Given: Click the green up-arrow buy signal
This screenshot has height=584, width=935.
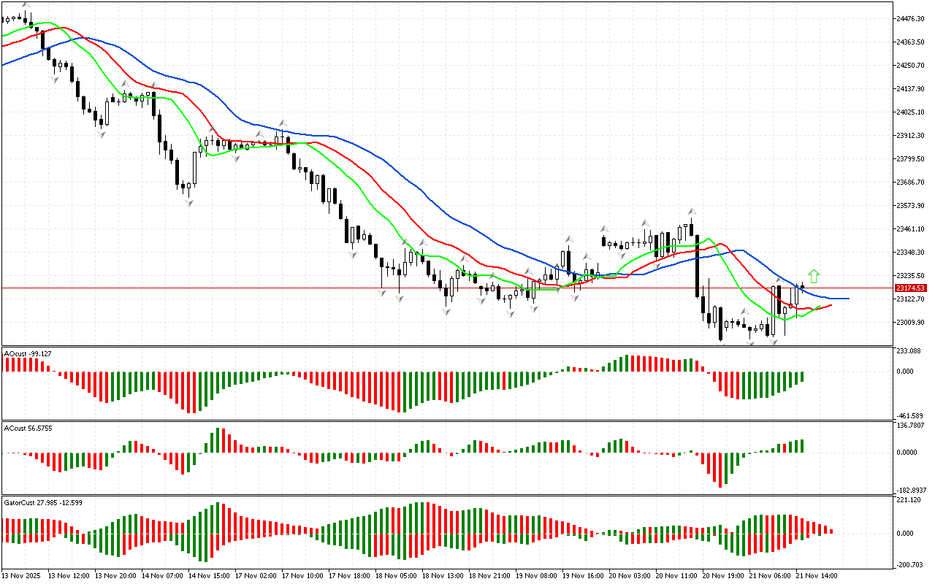Looking at the screenshot, I should coord(814,276).
